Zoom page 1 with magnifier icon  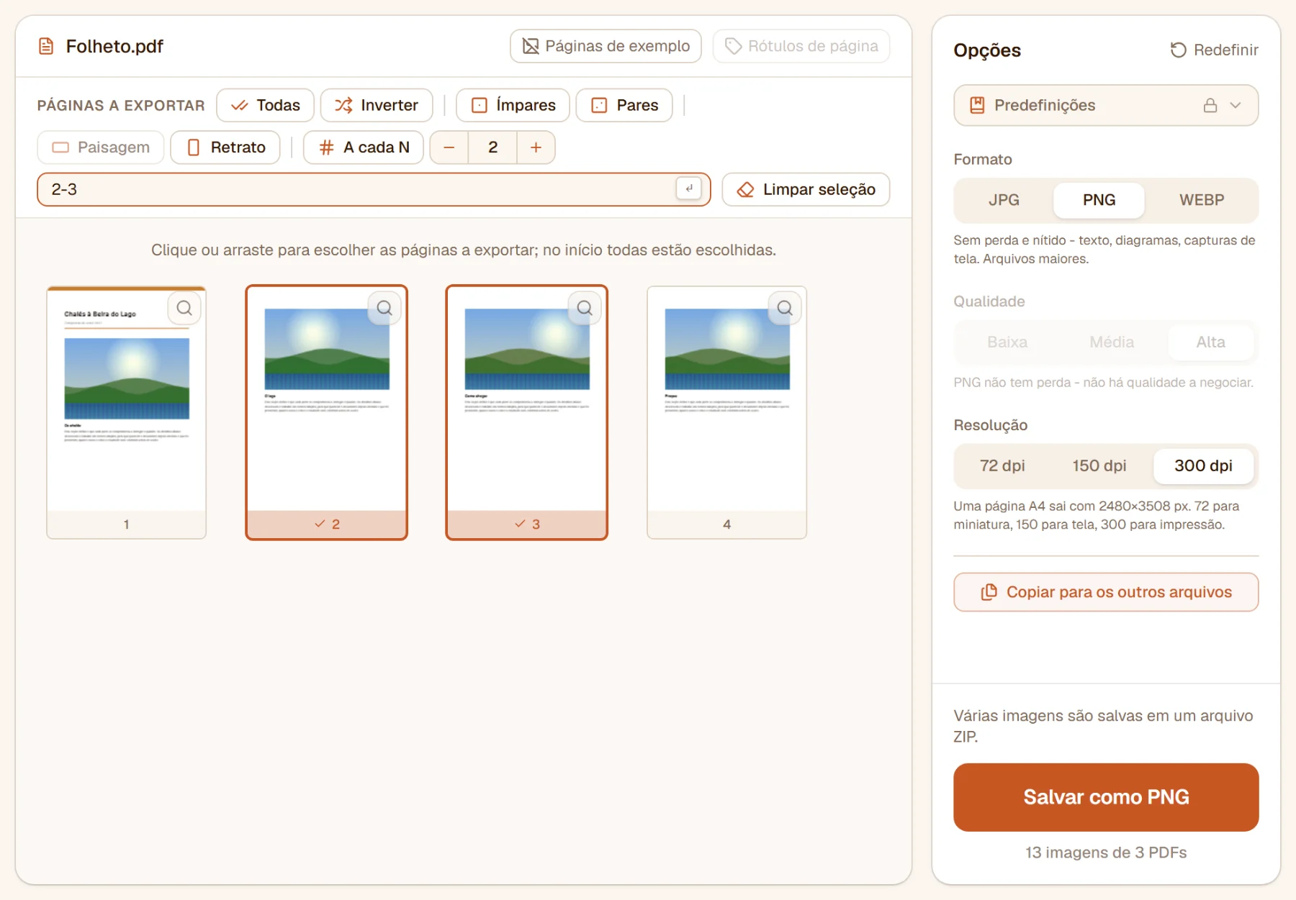(184, 308)
